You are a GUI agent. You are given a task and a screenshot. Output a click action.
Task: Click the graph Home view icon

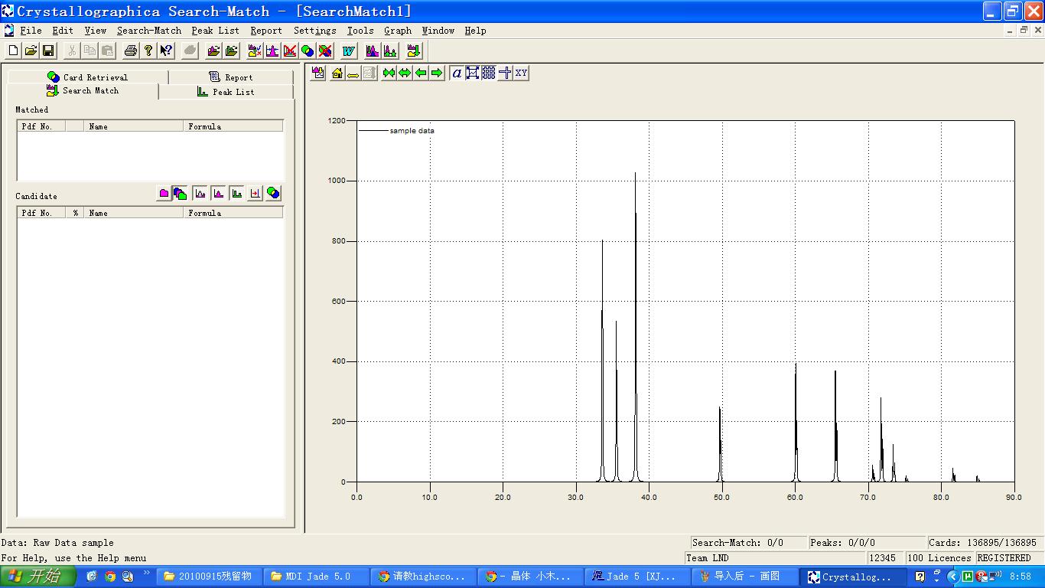point(337,73)
